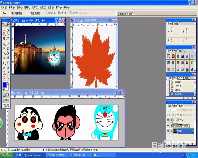Image resolution: width=198 pixels, height=158 pixels.
Task: Select the Eraser tool
Action: point(4,53)
